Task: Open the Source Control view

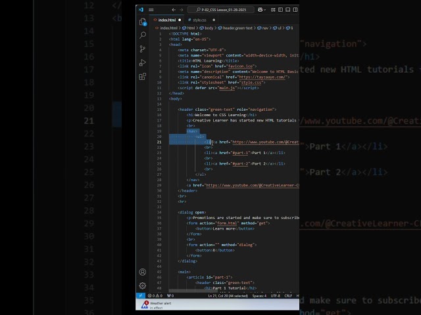Action: tap(143, 49)
